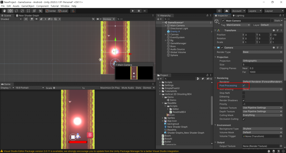Toggle Maximize On Play
Image resolution: width=286 pixels, height=153 pixels.
110,88
